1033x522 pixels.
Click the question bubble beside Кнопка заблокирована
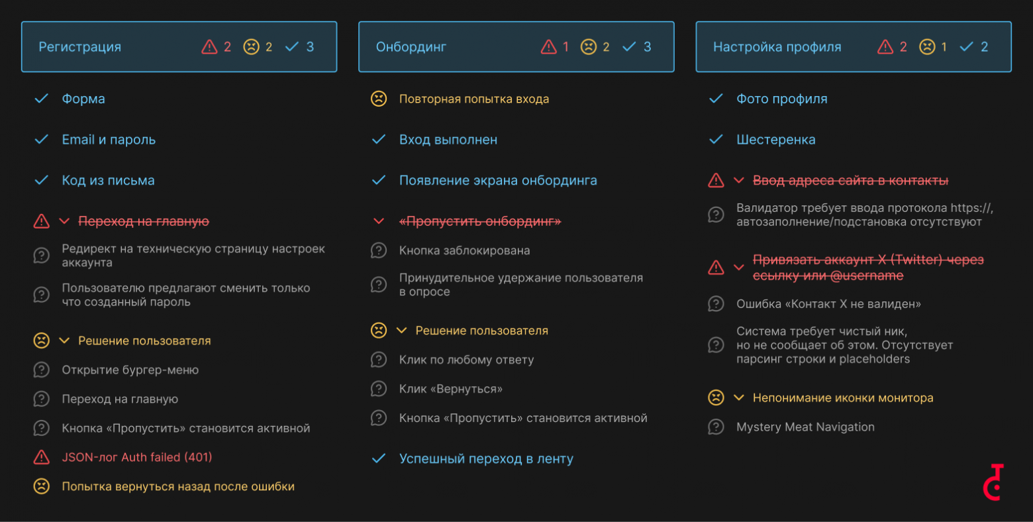pyautogui.click(x=379, y=250)
